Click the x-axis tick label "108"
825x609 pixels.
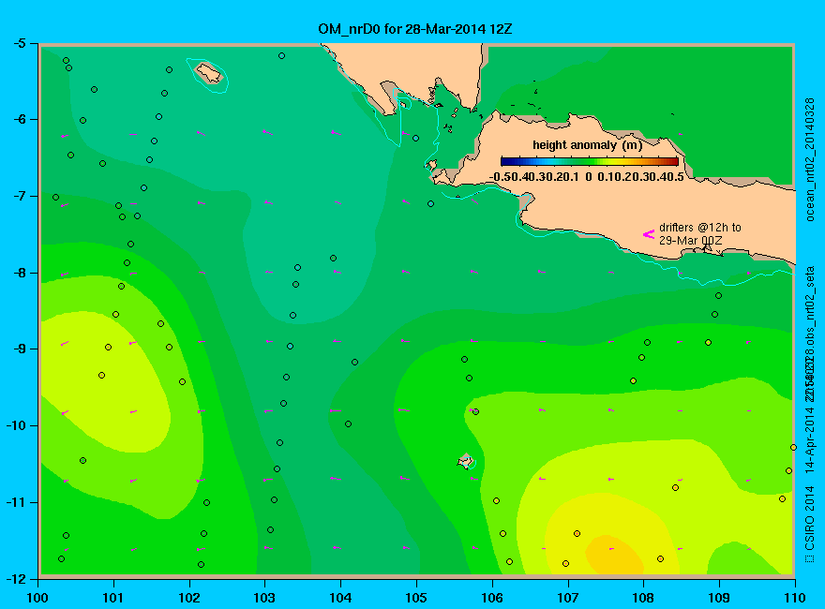[x=643, y=598]
